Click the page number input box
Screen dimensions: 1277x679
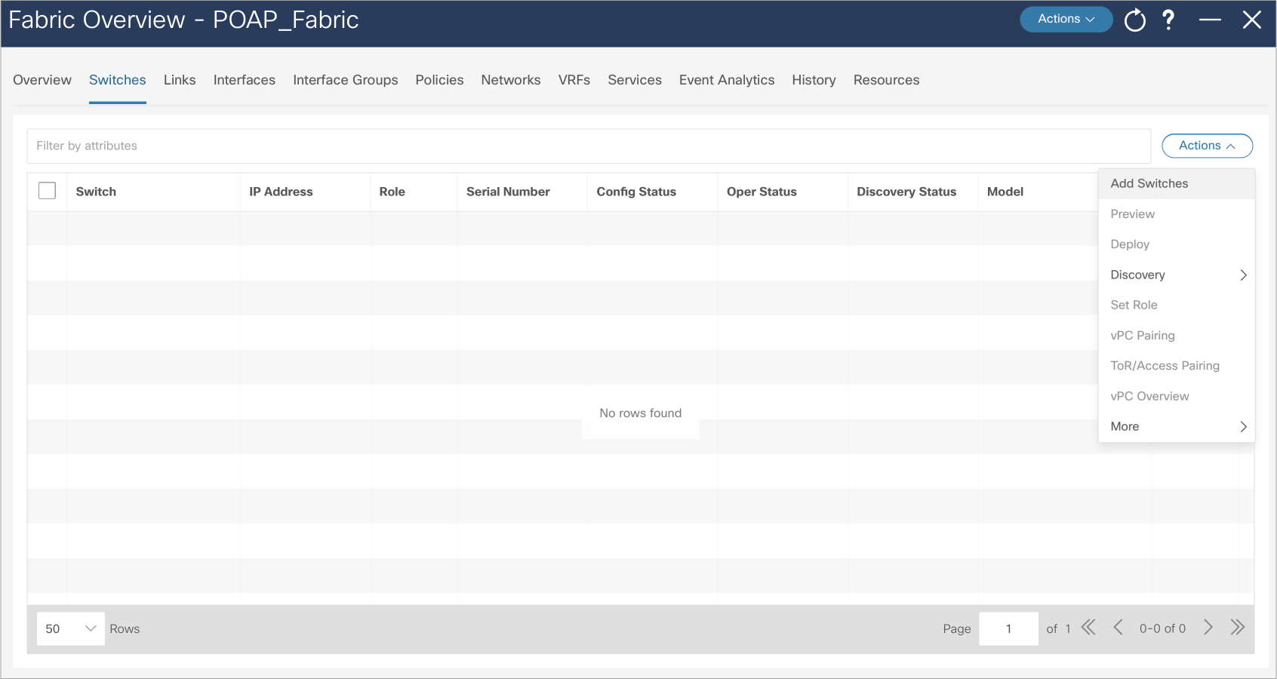[x=1008, y=628]
